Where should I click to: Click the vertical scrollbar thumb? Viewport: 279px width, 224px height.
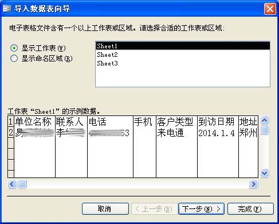coord(265,130)
